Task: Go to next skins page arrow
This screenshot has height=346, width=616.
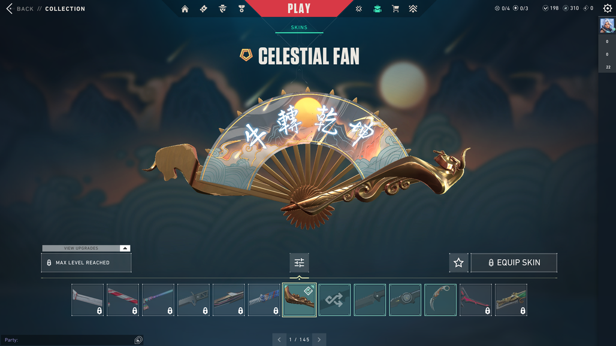Action: coord(319,340)
